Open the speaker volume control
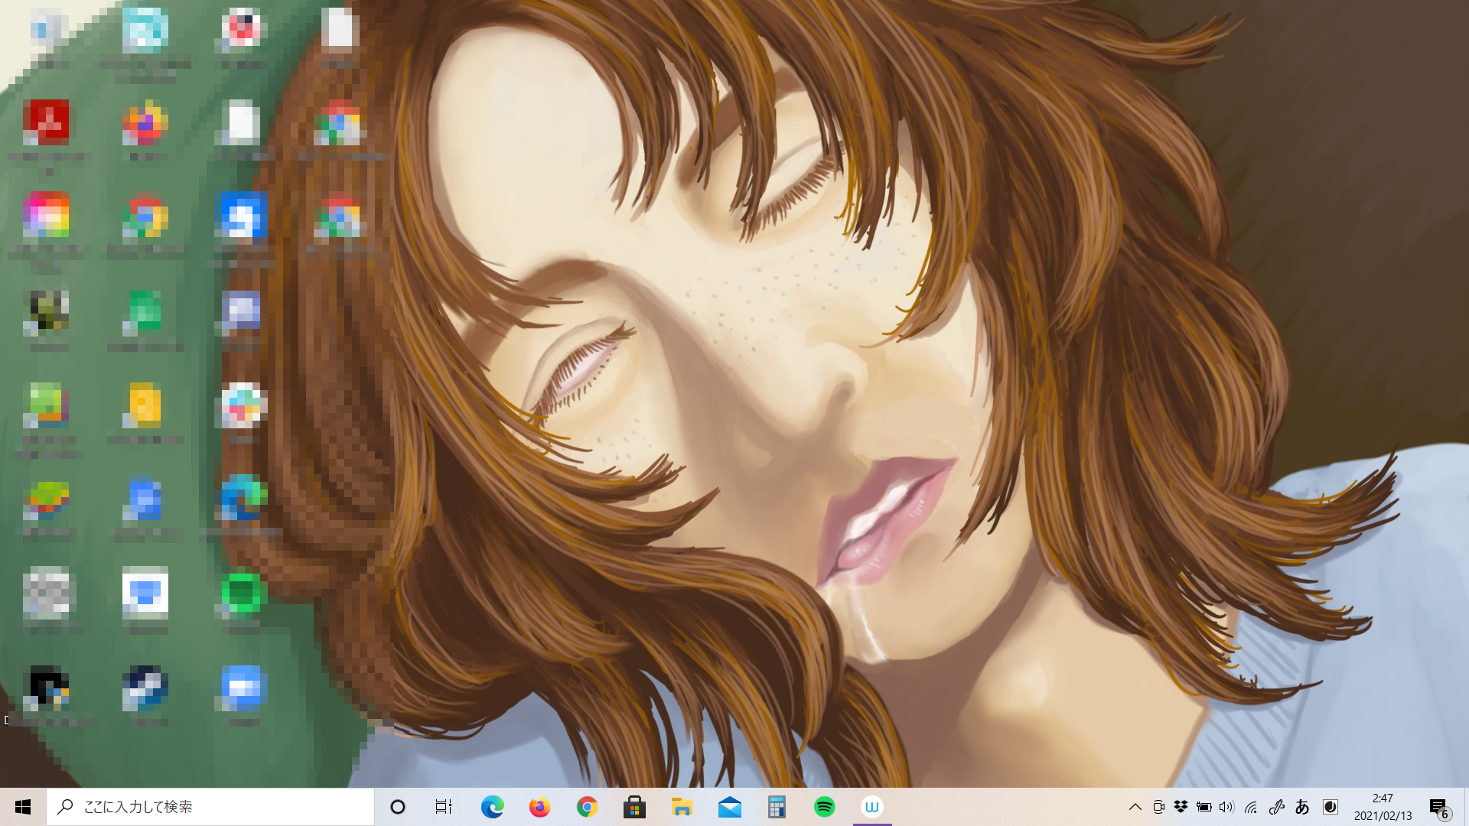1469x826 pixels. [x=1226, y=807]
